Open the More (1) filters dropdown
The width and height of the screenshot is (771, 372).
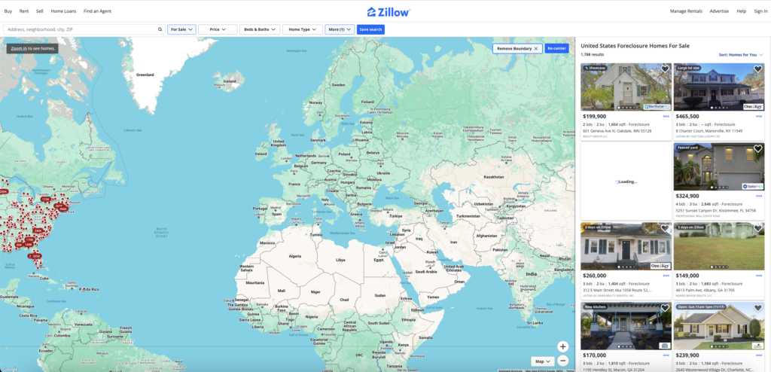340,29
